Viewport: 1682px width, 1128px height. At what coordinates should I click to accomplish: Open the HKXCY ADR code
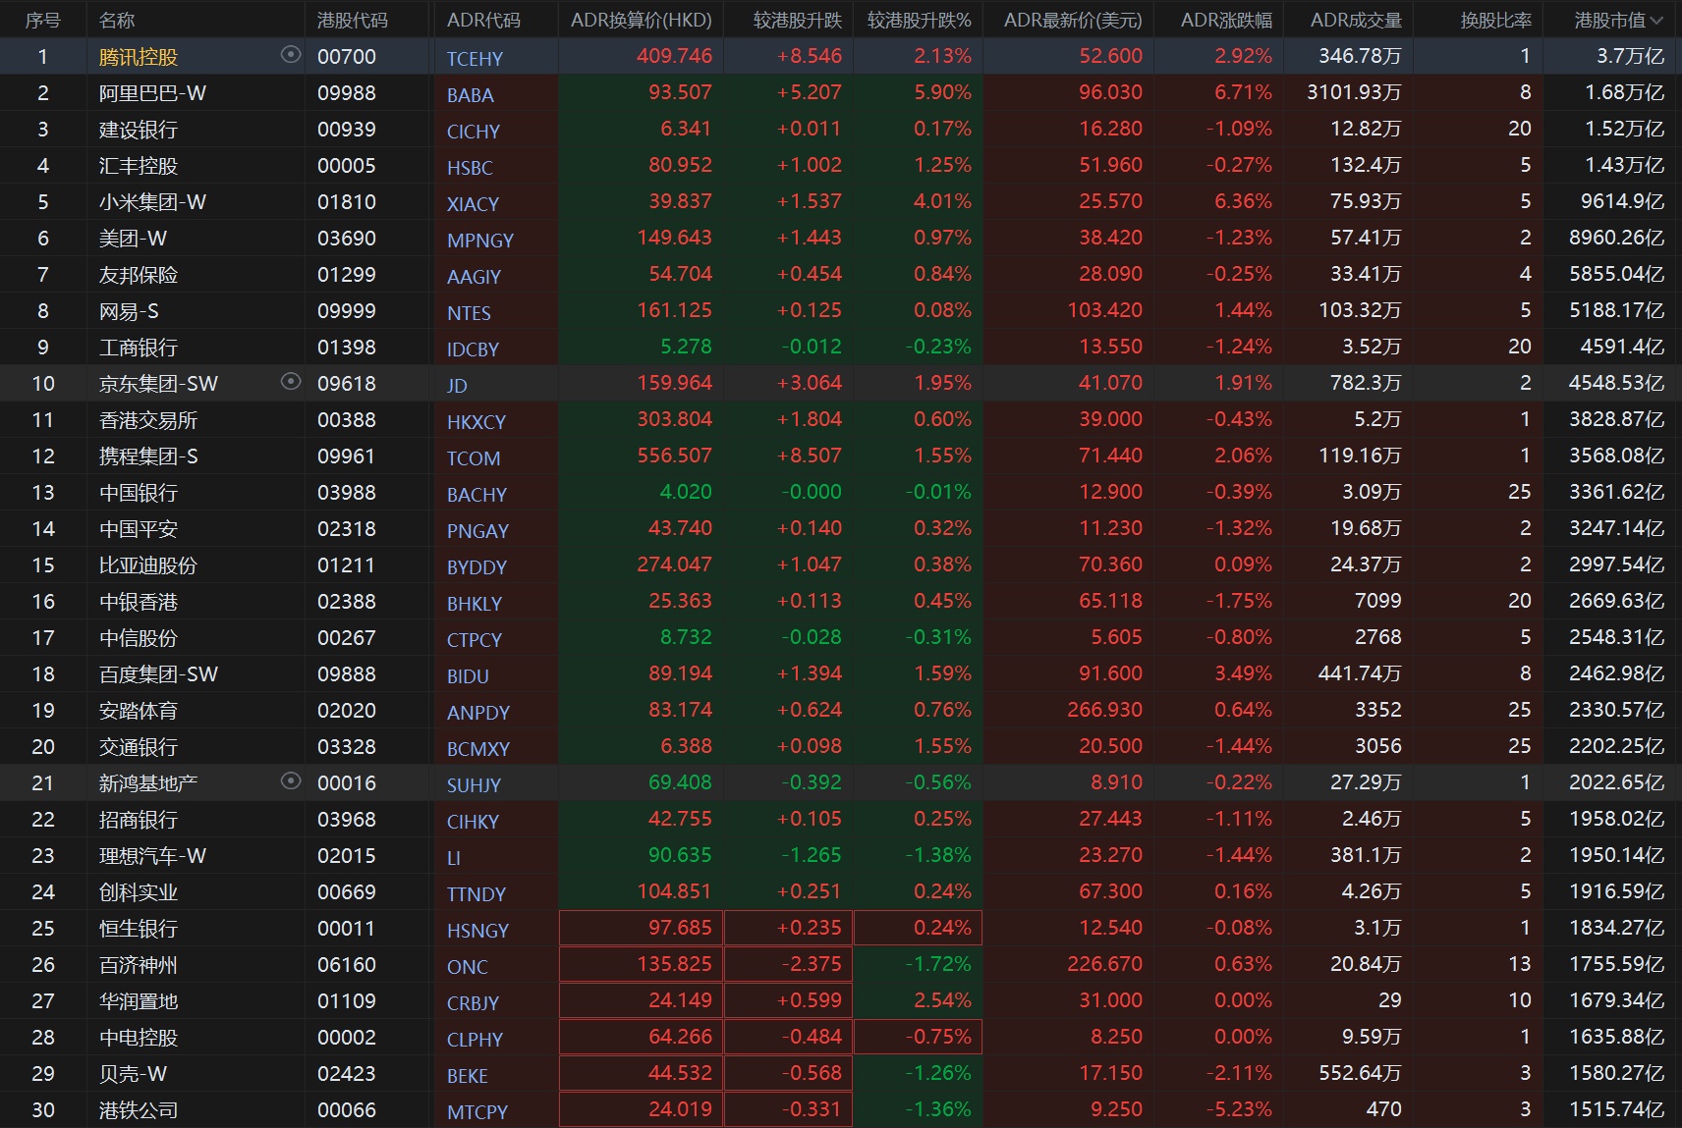(477, 422)
